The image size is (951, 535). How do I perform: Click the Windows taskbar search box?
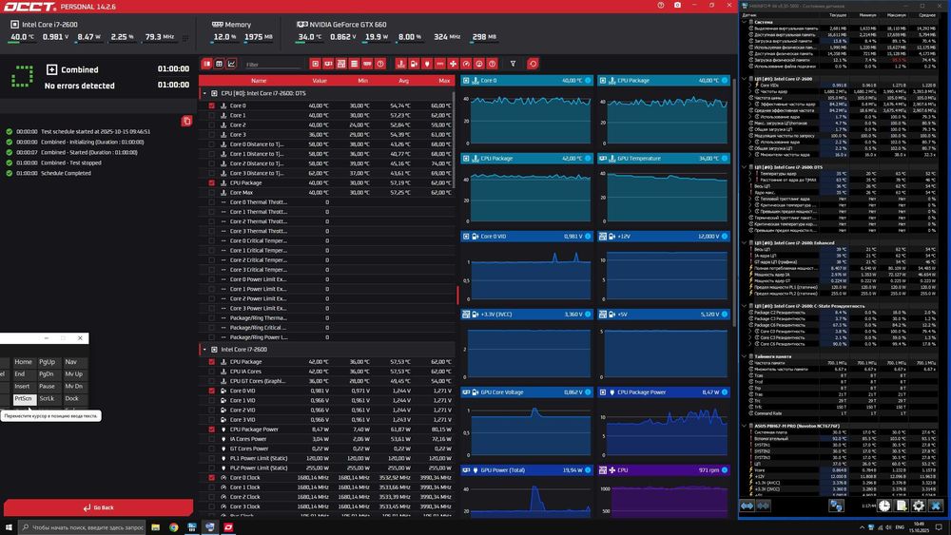[82, 527]
